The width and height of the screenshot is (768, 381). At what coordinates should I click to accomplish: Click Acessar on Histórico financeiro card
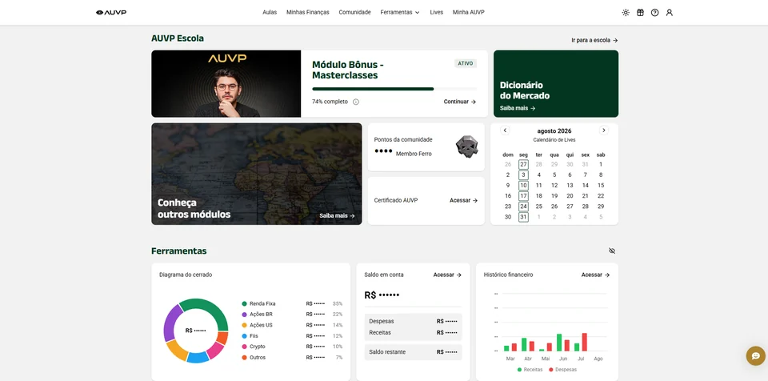595,275
